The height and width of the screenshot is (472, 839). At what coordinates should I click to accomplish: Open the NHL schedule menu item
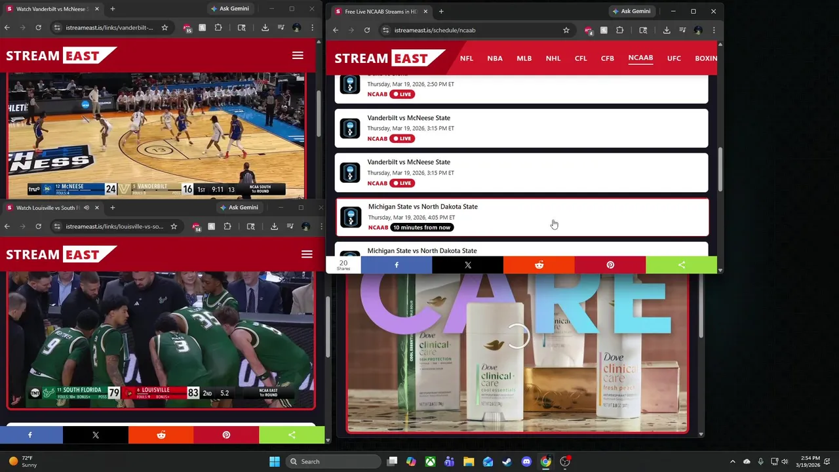553,58
